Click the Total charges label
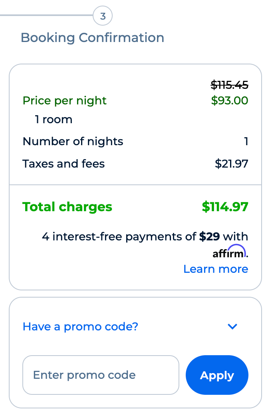 (67, 207)
